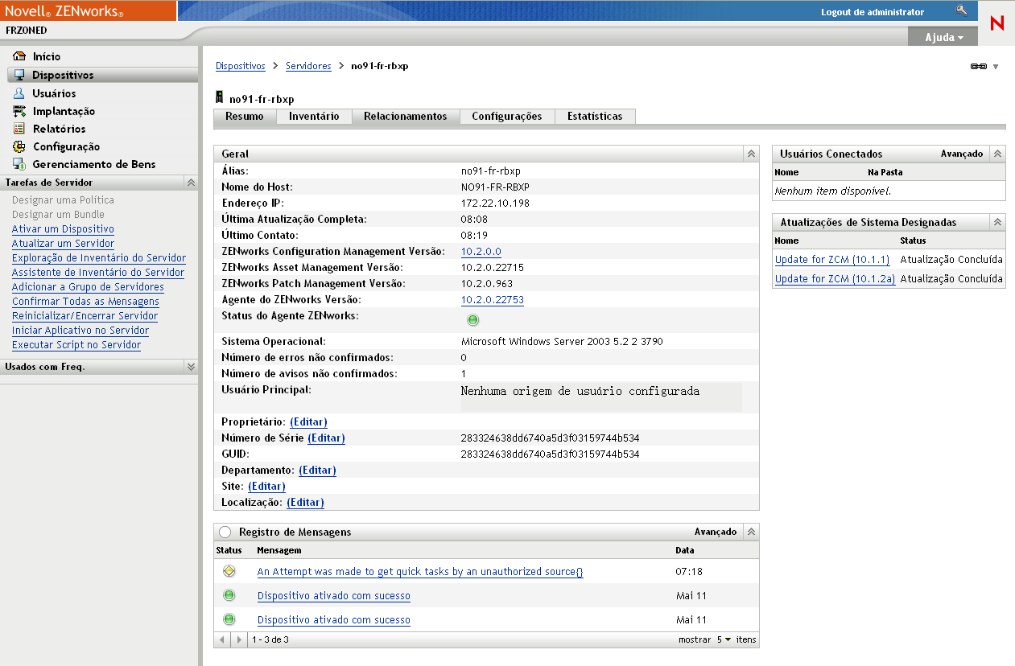Collapse Atualizações de Sistema Designadas panel
1015x666 pixels.
tap(997, 222)
